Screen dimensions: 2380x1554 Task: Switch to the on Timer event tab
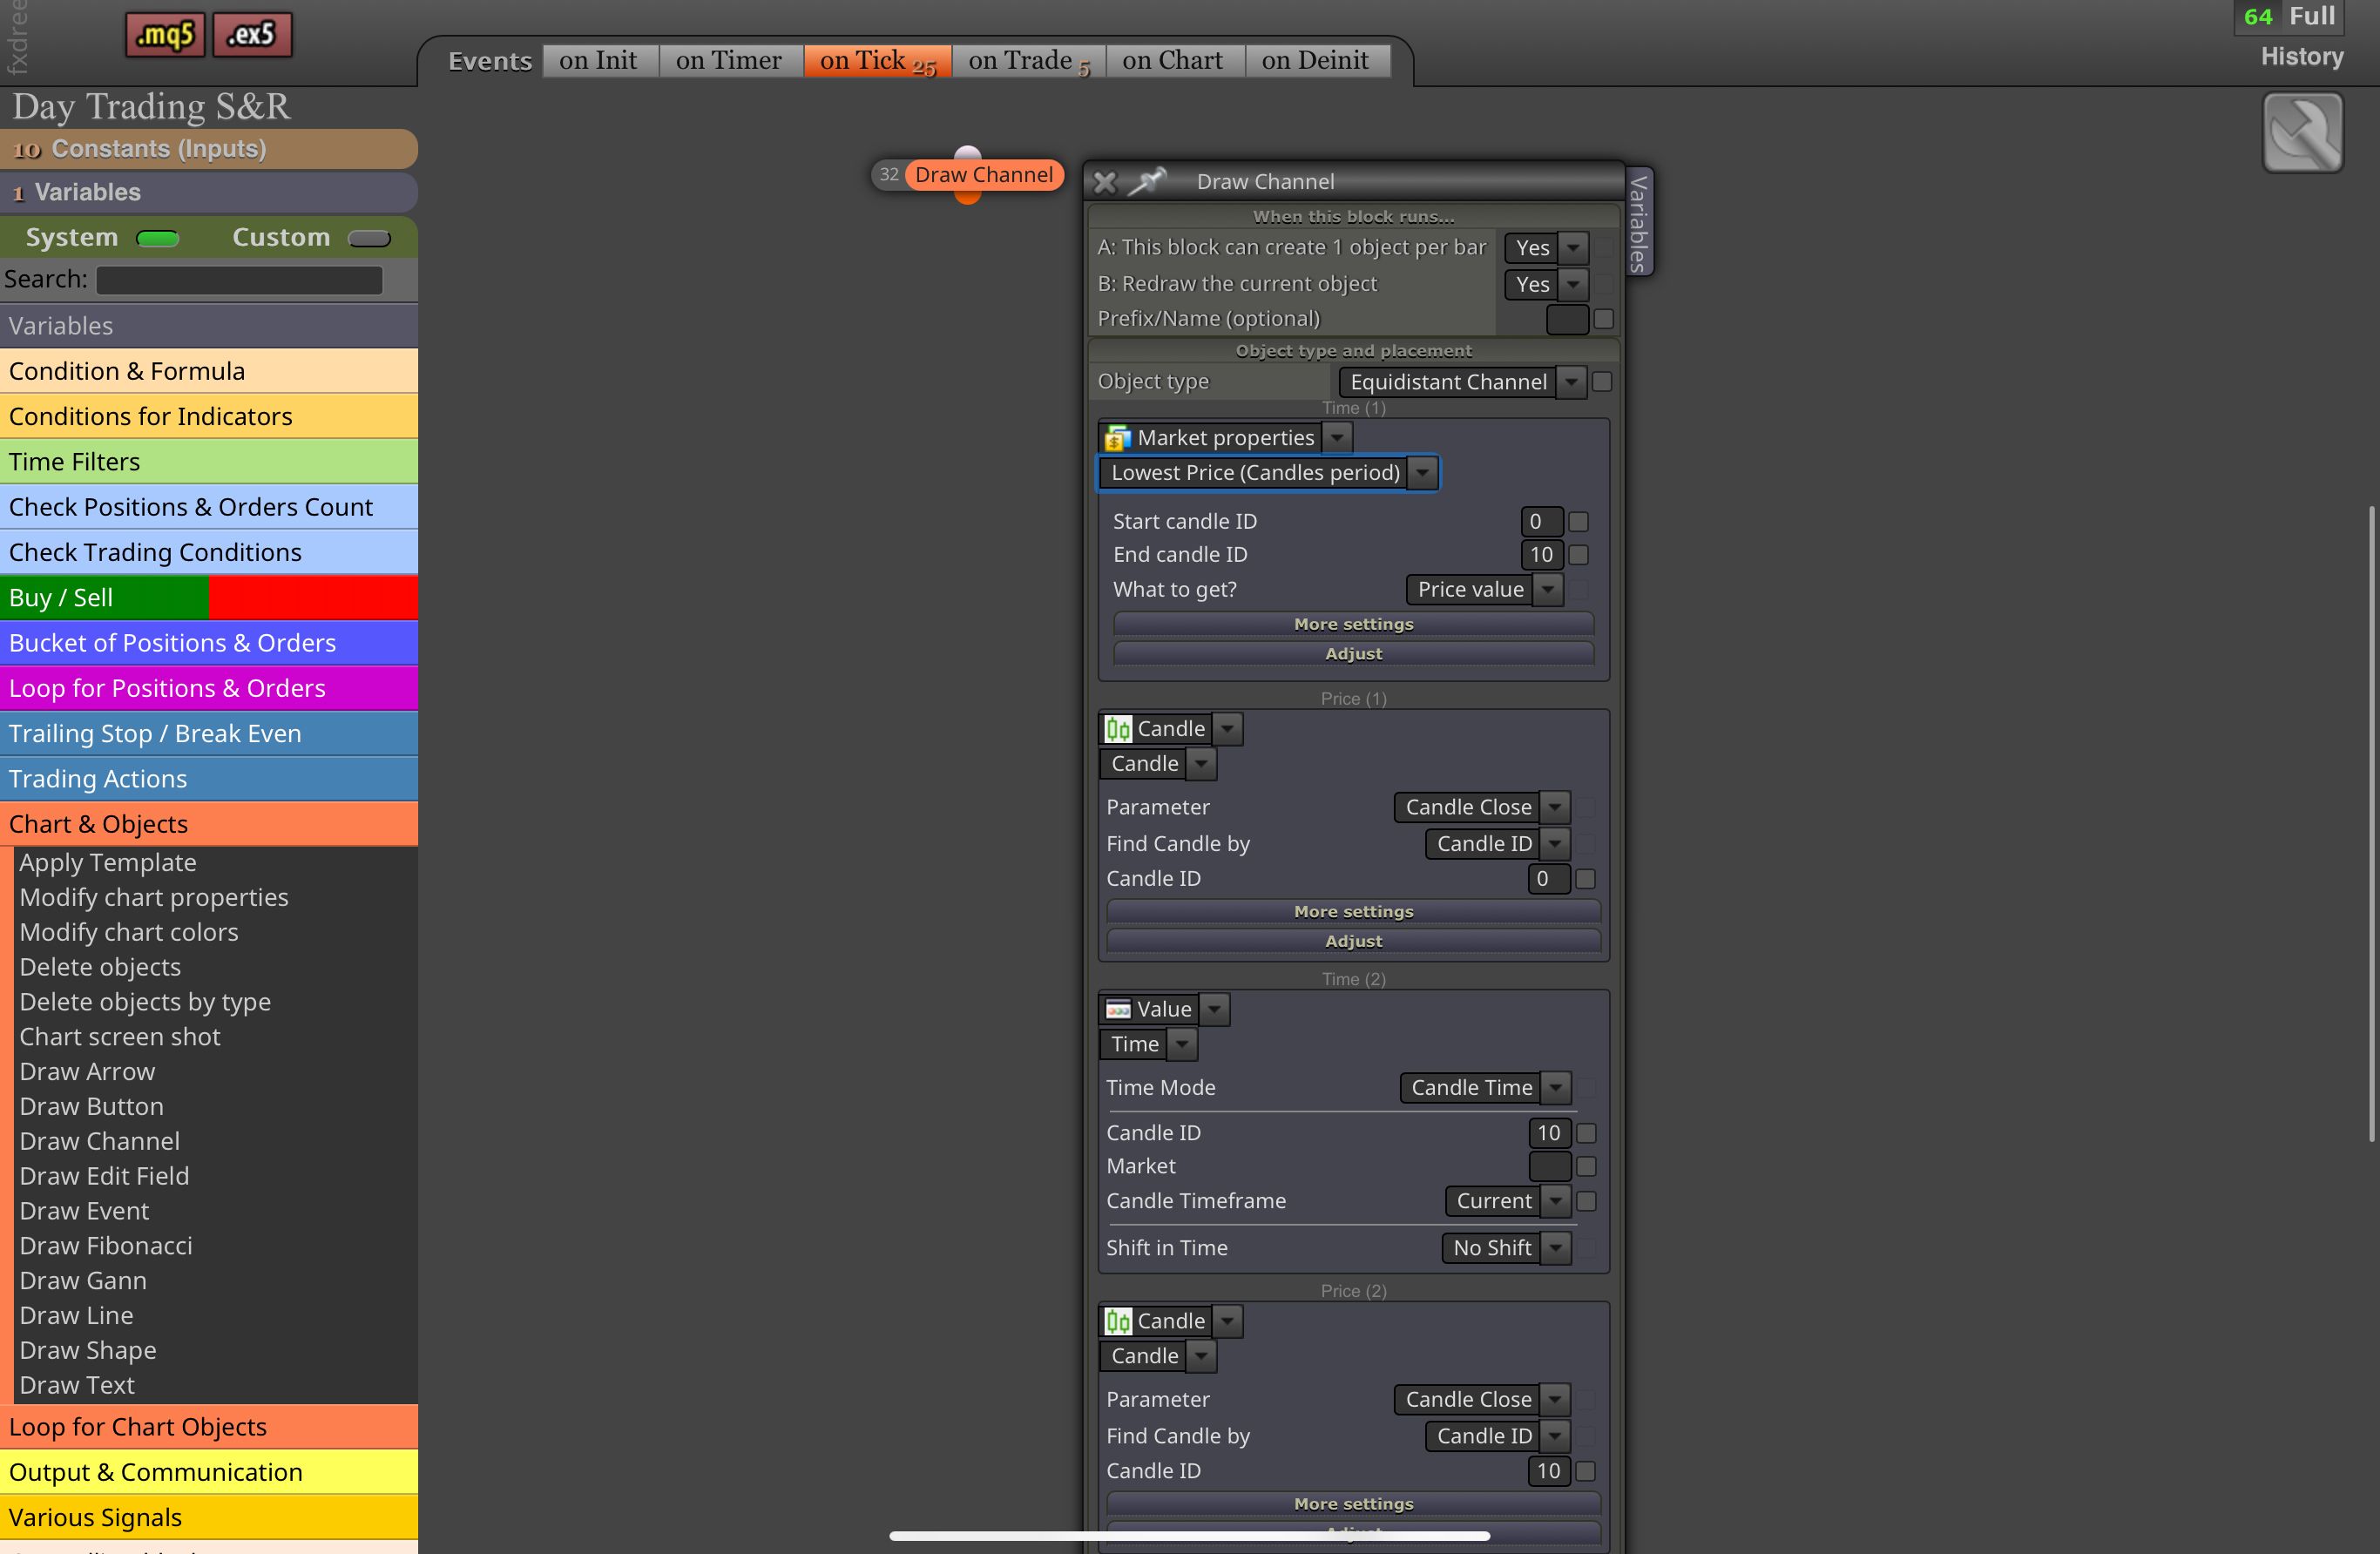point(729,61)
